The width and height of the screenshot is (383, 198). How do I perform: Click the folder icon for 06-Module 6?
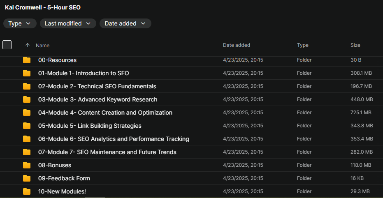(27, 139)
